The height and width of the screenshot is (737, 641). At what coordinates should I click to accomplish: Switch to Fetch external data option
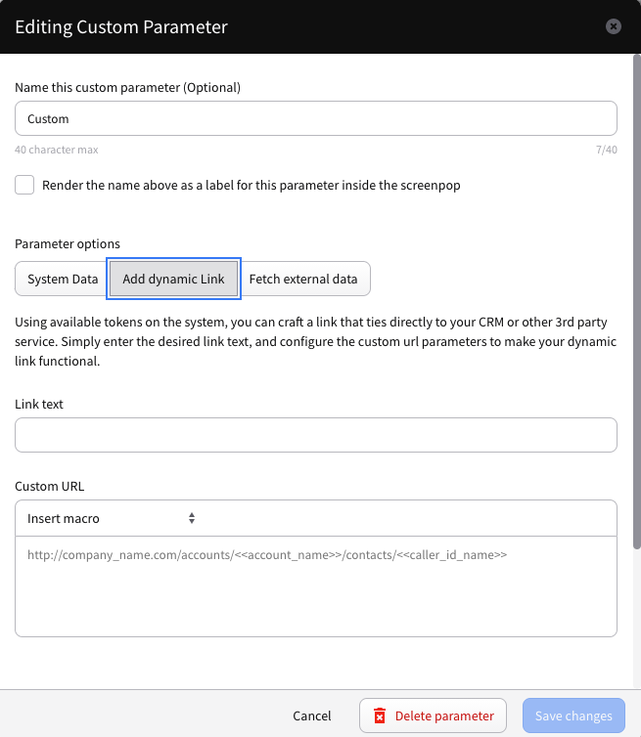point(303,279)
